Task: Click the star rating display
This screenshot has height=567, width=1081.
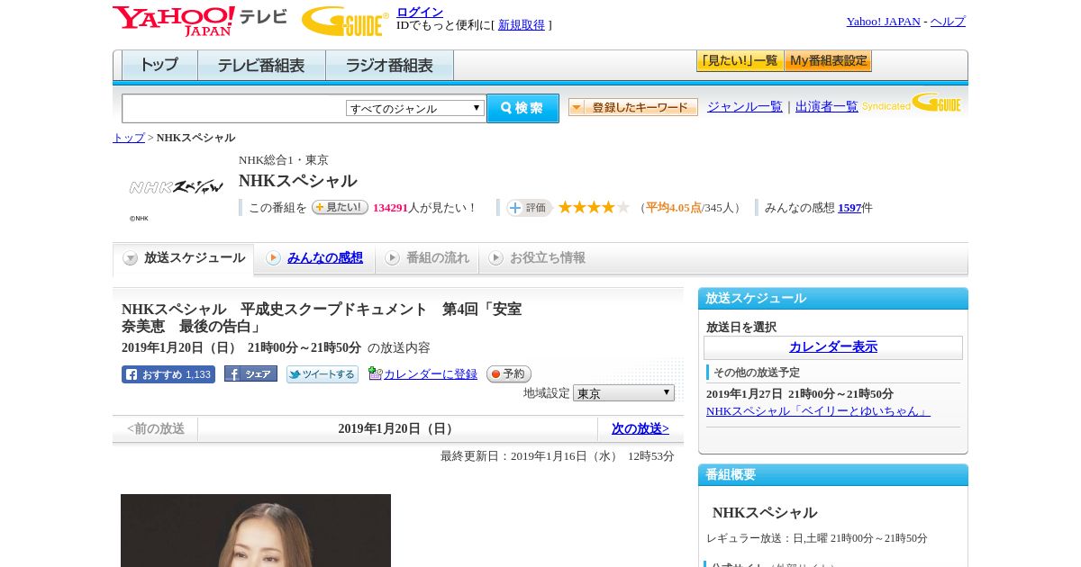Action: click(x=594, y=207)
